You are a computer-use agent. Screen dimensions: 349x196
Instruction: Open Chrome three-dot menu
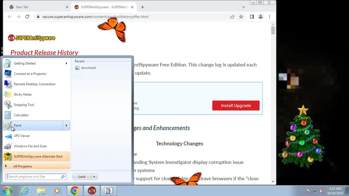pyautogui.click(x=269, y=17)
